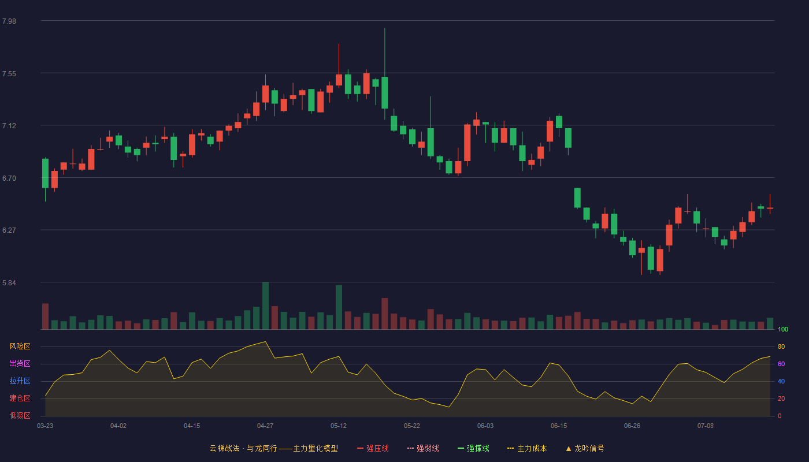Toggle the 主力成本 legend series
This screenshot has width=809, height=462.
[x=527, y=448]
